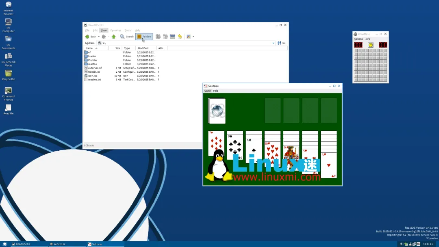Switch to WineMine taskbar button
The image size is (439, 247).
[67, 244]
